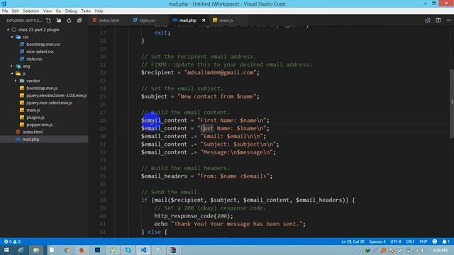Click the VS Code logo icon in the title bar

pos(4,4)
